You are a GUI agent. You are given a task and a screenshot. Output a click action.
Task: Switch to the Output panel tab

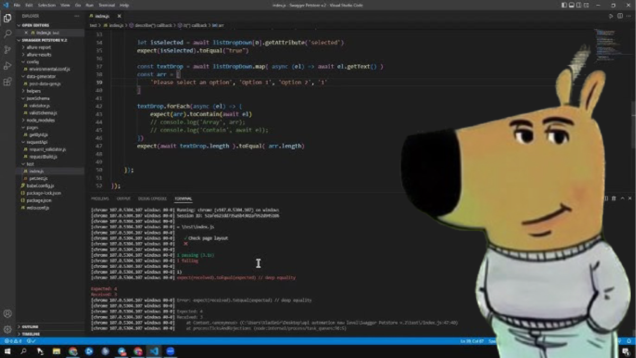click(x=123, y=198)
